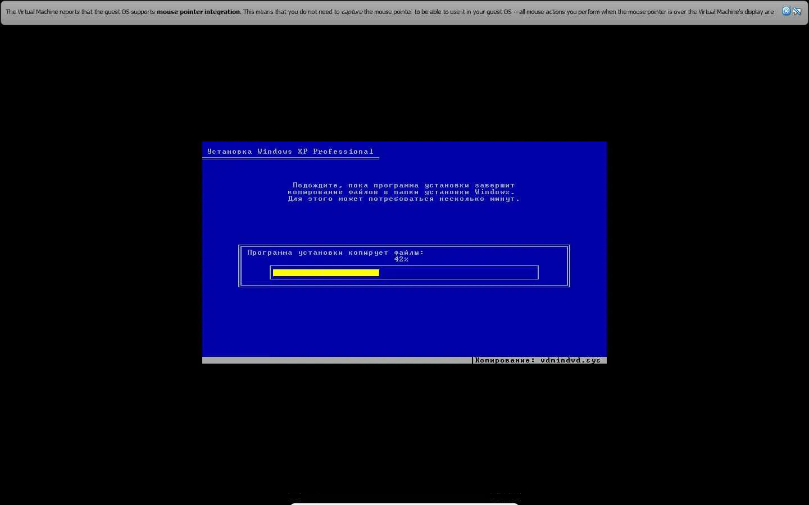Click the 'Программа установки копирует файлы:' label
The height and width of the screenshot is (505, 809).
tap(335, 252)
